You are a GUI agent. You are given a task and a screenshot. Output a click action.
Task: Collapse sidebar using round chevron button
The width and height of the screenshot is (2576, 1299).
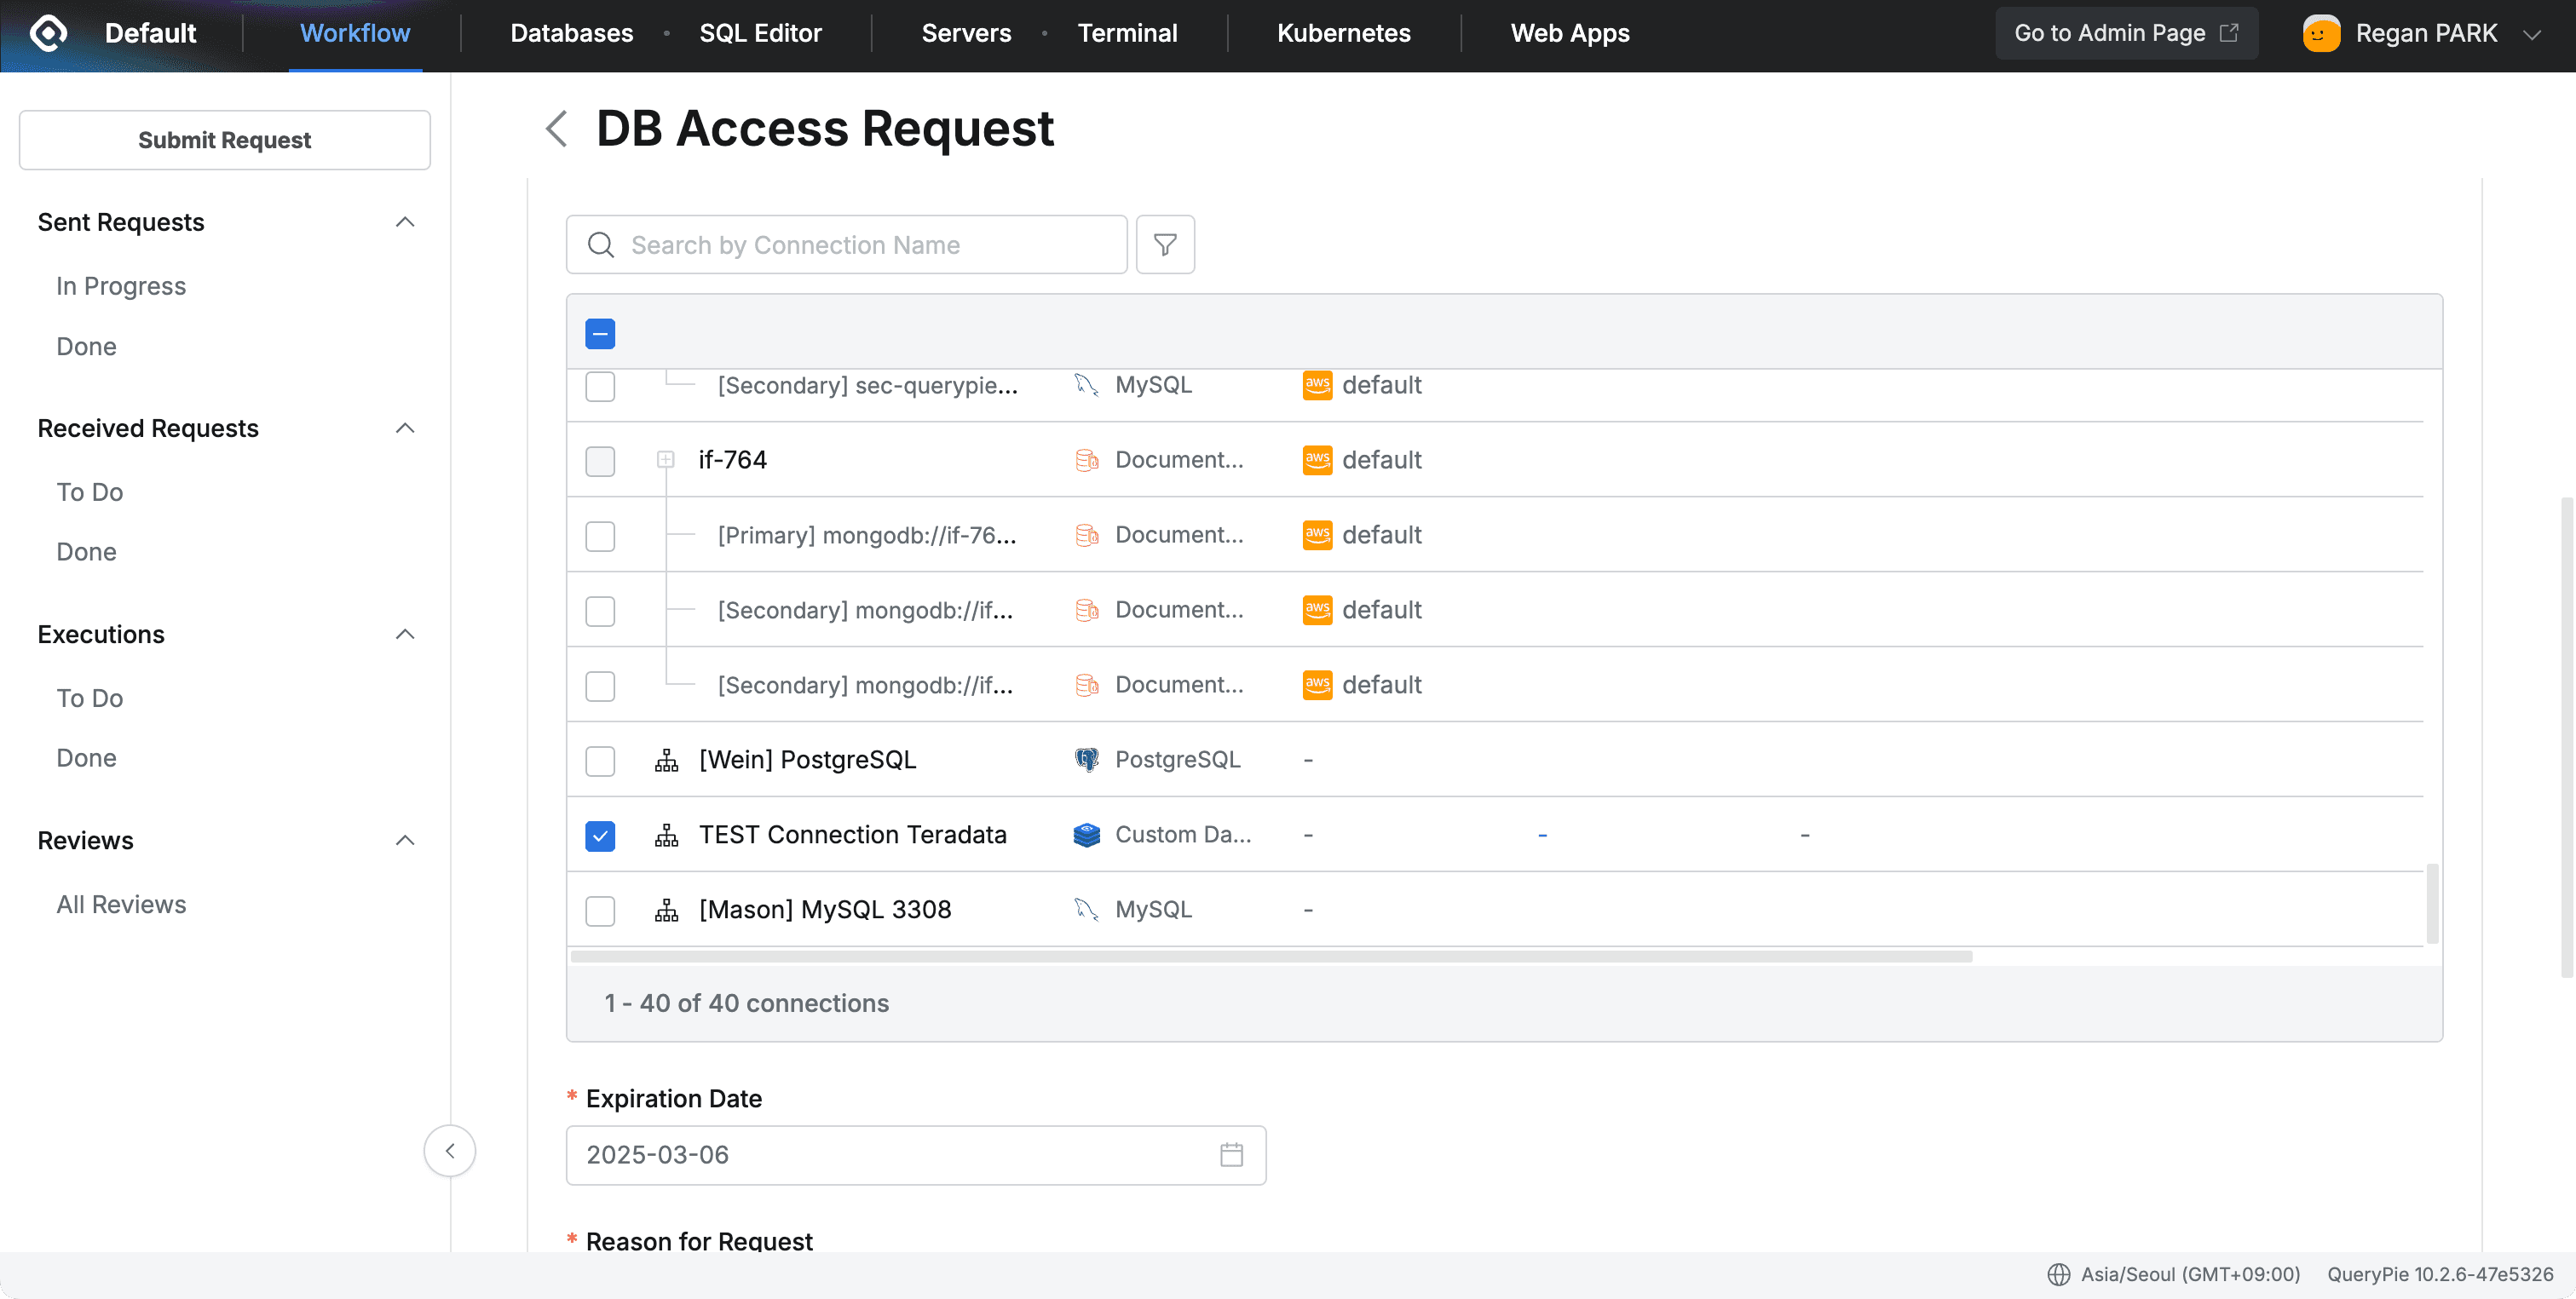(450, 1151)
